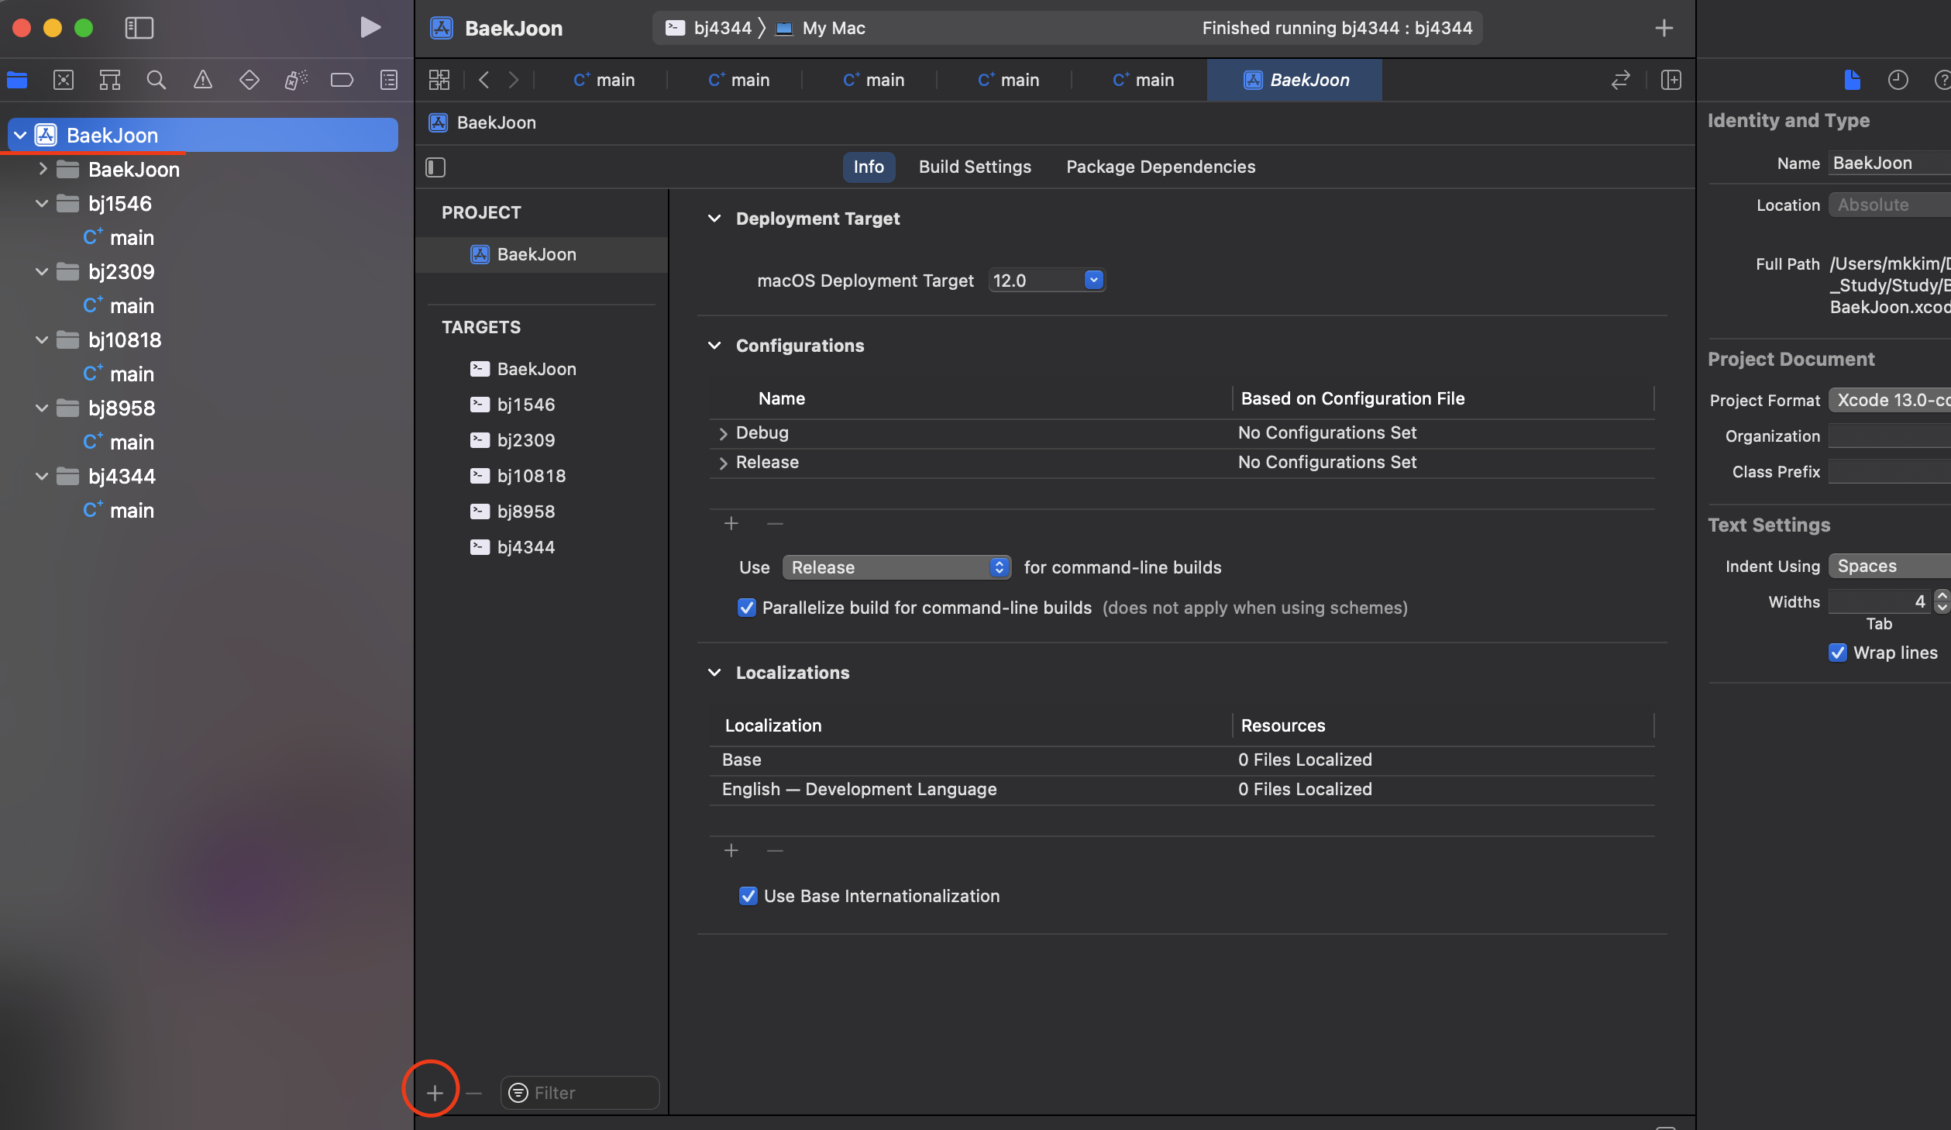Add editor on right icon
Viewport: 1951px width, 1130px height.
pos(1671,80)
